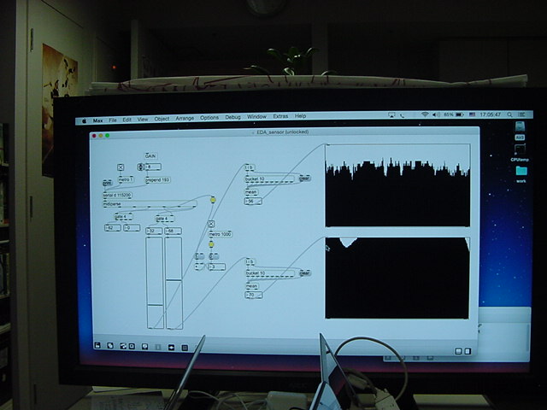Image resolution: width=547 pixels, height=410 pixels.
Task: Click the AirPlay display icon in menu bar
Action: 391,114
